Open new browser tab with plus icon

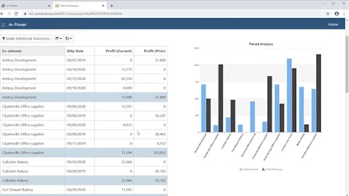pyautogui.click(x=112, y=6)
